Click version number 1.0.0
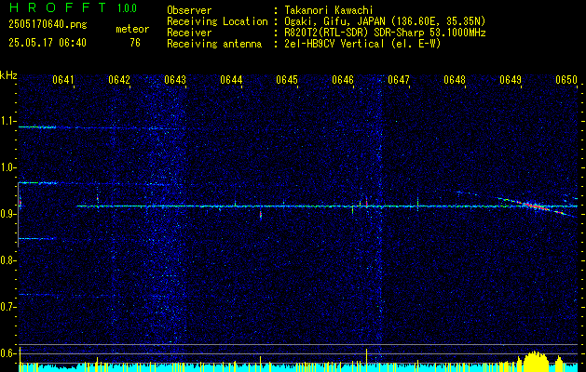The width and height of the screenshot is (586, 372). 127,8
